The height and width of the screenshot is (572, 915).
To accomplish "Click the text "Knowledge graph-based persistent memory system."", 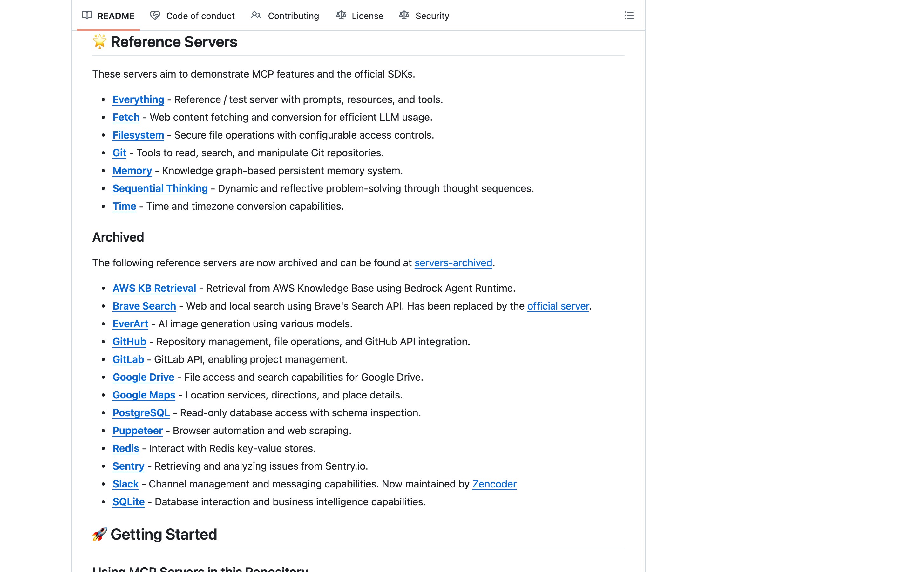I will (282, 171).
